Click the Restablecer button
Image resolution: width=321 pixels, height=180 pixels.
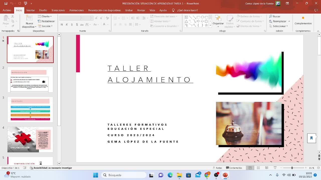(46, 21)
